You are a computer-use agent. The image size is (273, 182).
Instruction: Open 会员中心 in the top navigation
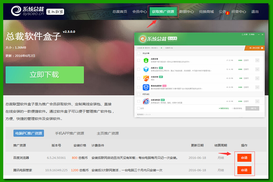(139, 11)
